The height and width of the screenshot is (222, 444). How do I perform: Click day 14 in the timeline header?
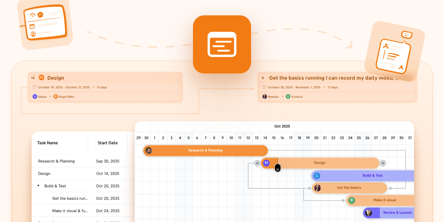265,138
